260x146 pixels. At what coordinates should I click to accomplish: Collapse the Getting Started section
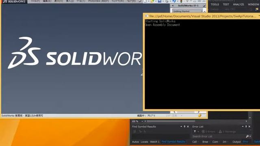(202, 11)
